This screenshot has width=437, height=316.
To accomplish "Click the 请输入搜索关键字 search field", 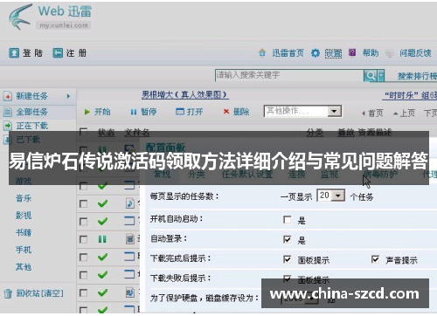I will (x=289, y=75).
